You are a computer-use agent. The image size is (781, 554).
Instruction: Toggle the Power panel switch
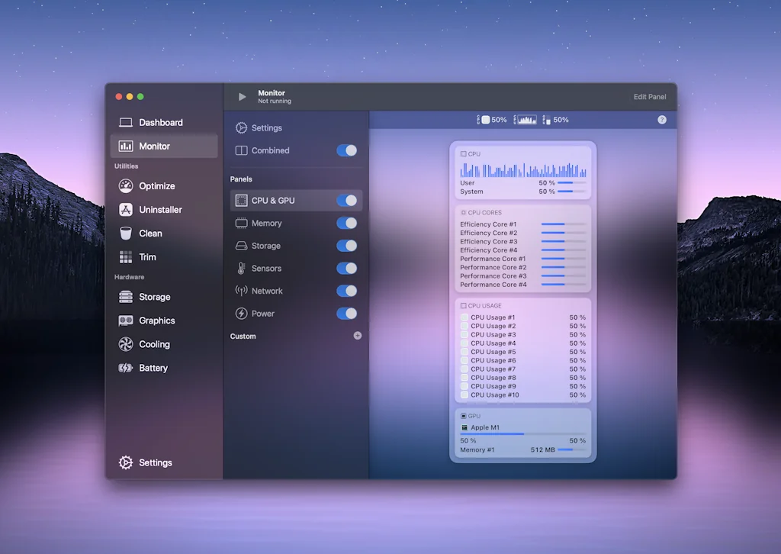point(347,313)
